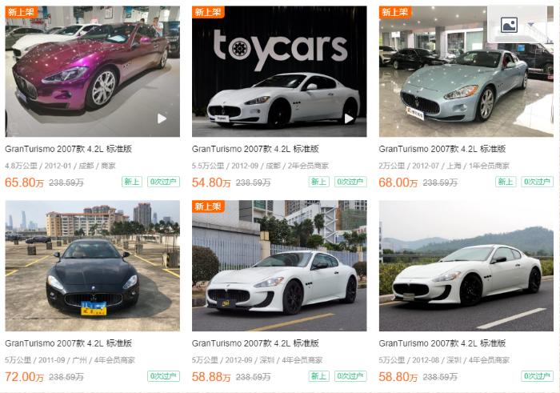This screenshot has width=560, height=393.
Task: Click the 新上 tag beside the 65.80万 price
Action: pos(132,182)
